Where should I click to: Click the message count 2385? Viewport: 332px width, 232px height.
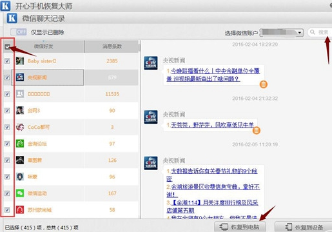click(112, 61)
